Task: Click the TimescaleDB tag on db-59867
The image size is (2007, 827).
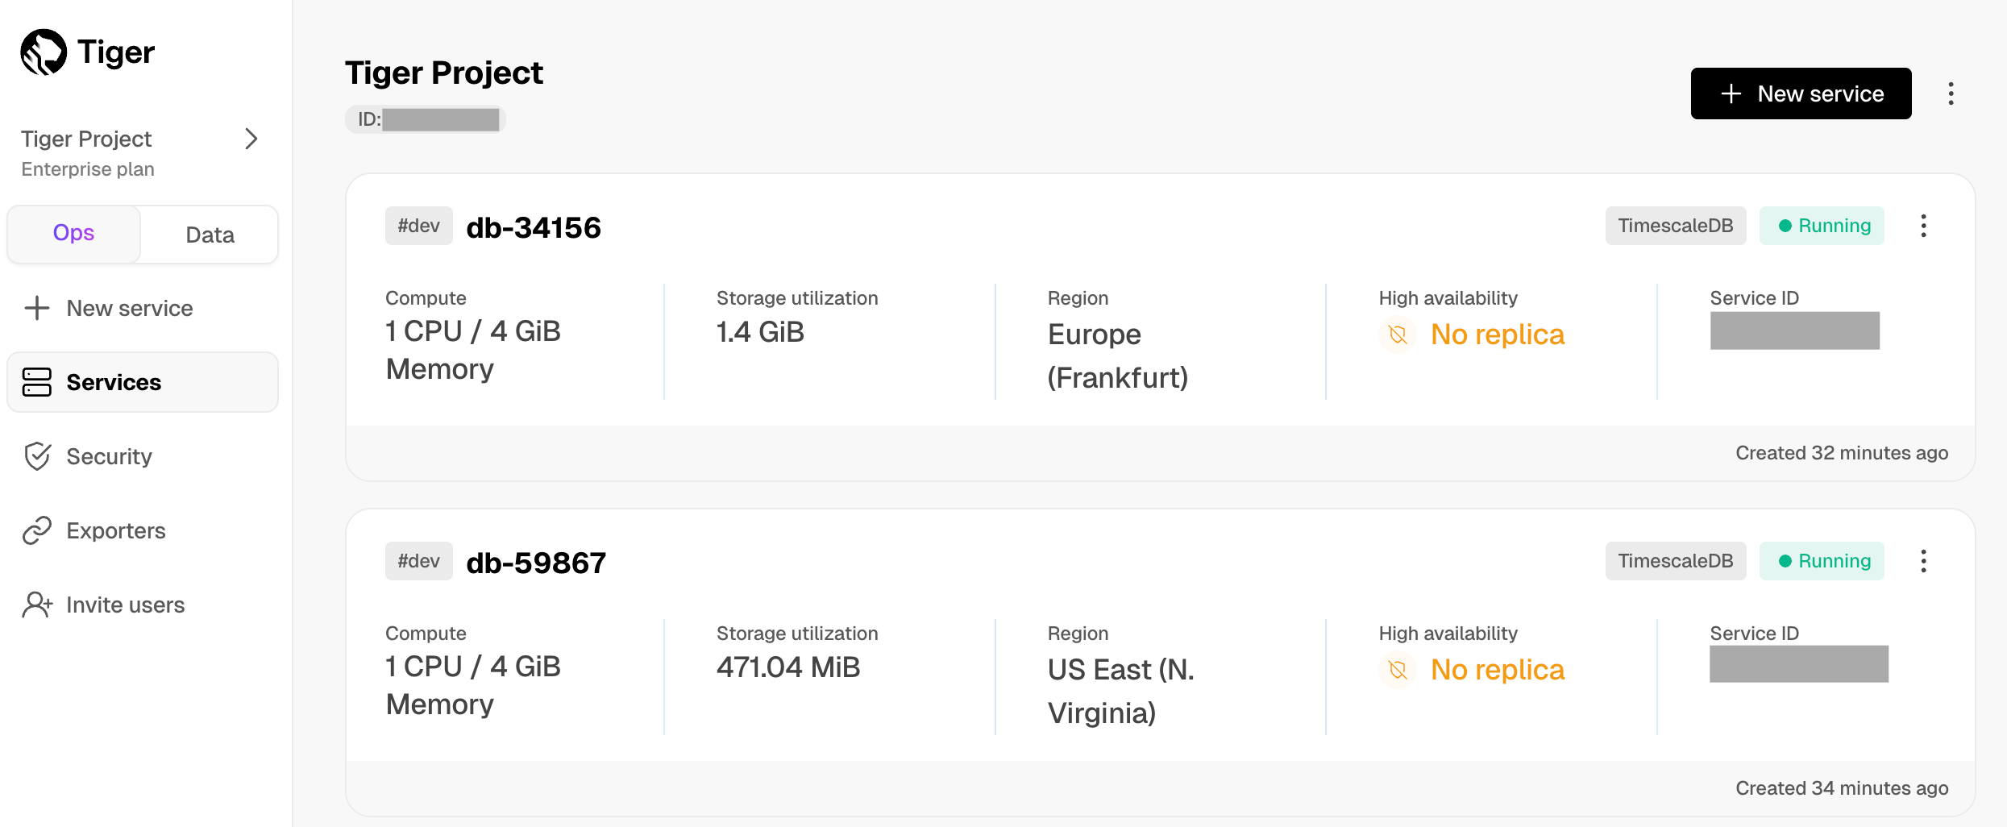Action: pos(1675,561)
